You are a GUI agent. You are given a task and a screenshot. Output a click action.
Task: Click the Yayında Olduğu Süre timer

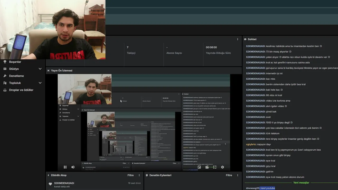[218, 50]
